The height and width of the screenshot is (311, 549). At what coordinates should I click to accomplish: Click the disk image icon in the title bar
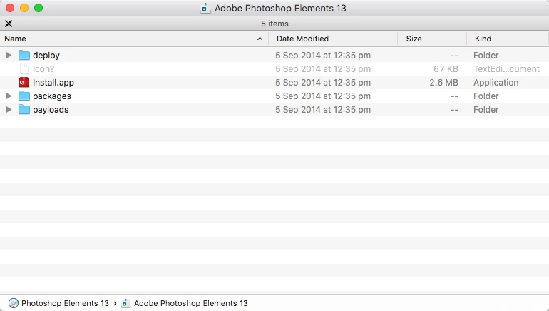(205, 8)
